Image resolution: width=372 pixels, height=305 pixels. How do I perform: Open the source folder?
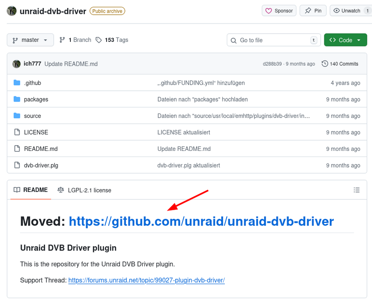[x=33, y=116]
